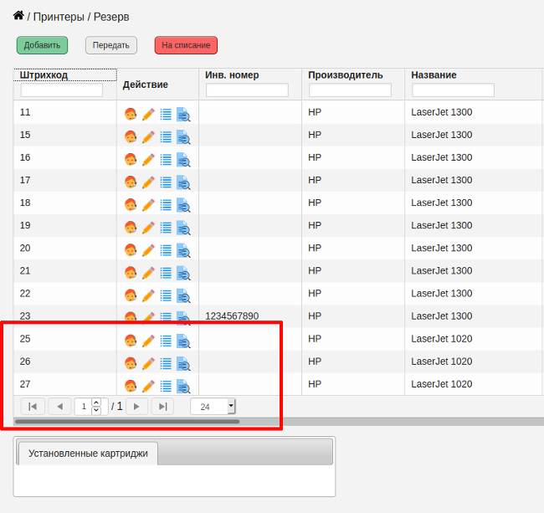Sort by the Штрихкод column header
The width and height of the screenshot is (544, 513).
[x=44, y=75]
